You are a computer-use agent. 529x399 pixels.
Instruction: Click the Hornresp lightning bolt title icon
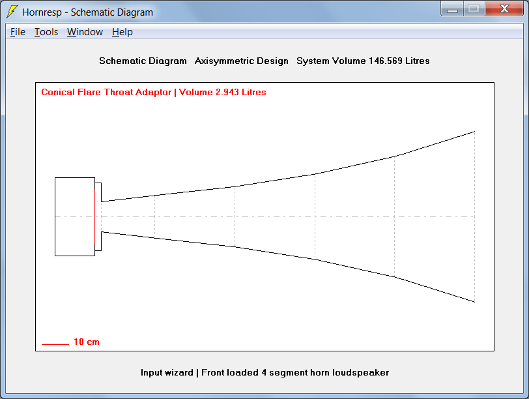pyautogui.click(x=12, y=12)
